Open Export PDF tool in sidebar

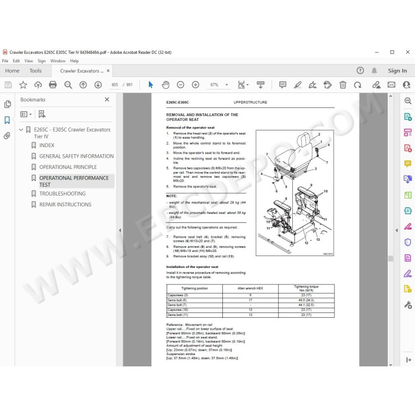[x=408, y=116]
